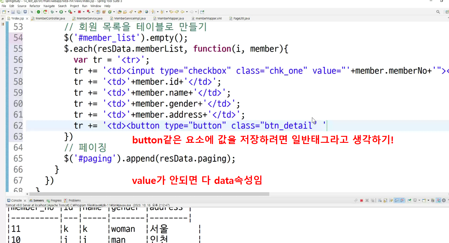Click the green Run icon
The width and height of the screenshot is (449, 243).
point(61,12)
